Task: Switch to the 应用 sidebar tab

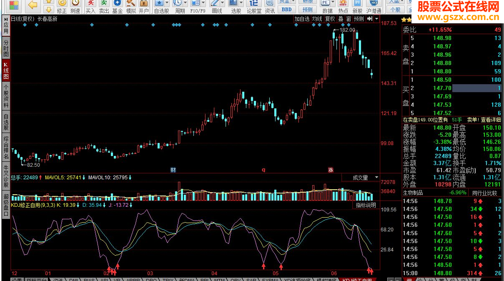Action: pos(6,29)
